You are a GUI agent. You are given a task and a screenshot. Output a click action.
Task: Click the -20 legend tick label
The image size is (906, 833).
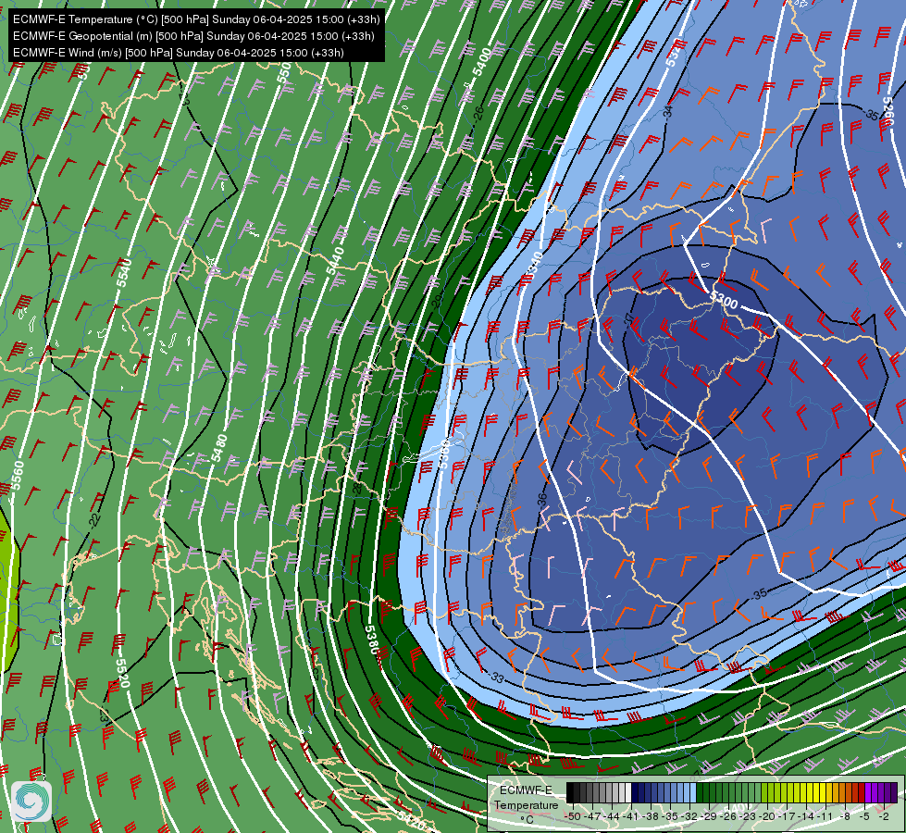pyautogui.click(x=767, y=816)
